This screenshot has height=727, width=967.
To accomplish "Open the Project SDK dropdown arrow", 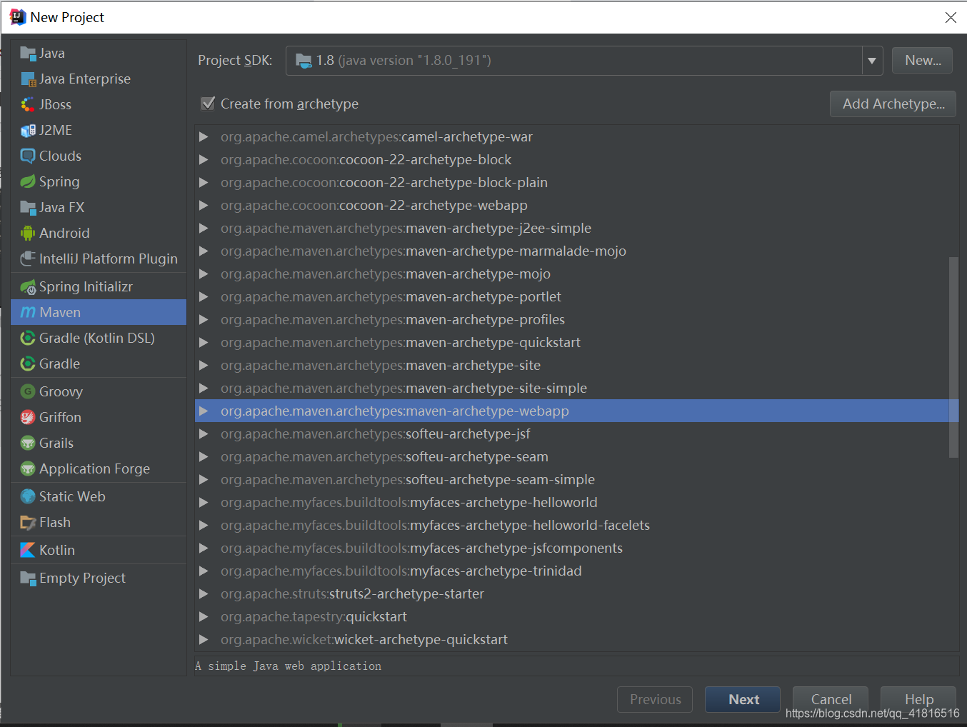I will (872, 61).
